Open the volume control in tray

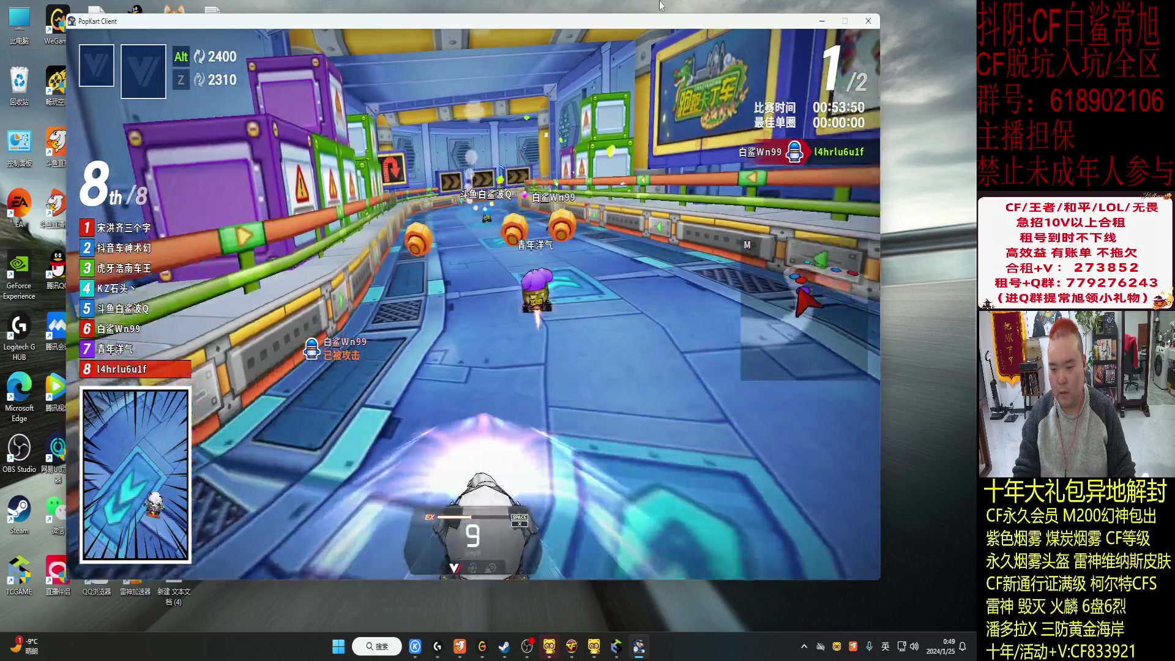(914, 646)
